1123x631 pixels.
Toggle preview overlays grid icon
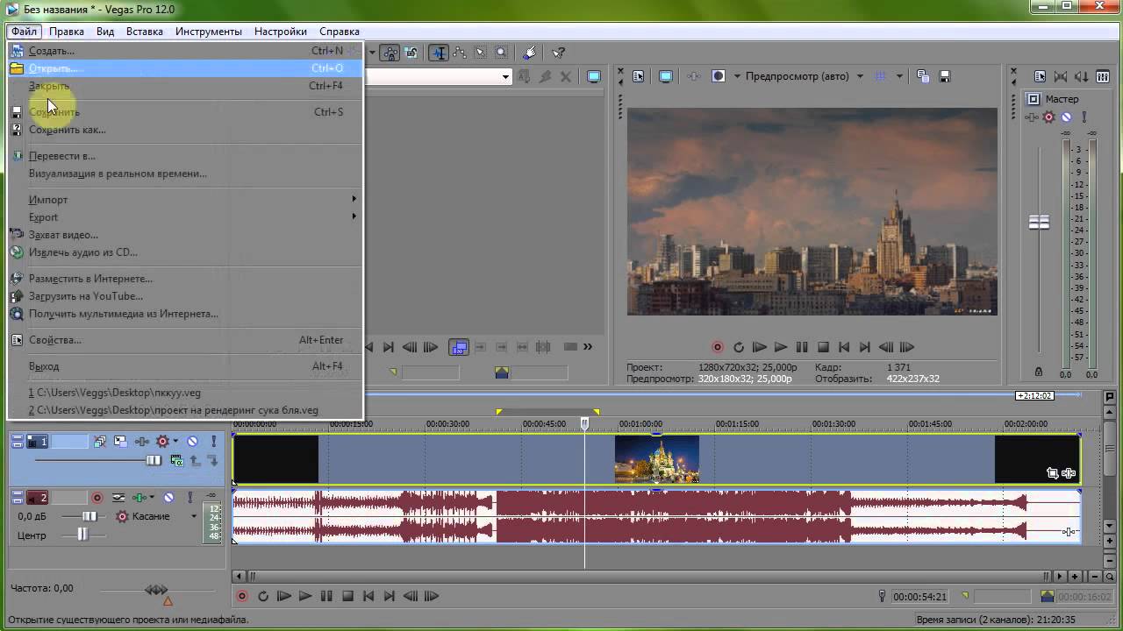pos(882,76)
